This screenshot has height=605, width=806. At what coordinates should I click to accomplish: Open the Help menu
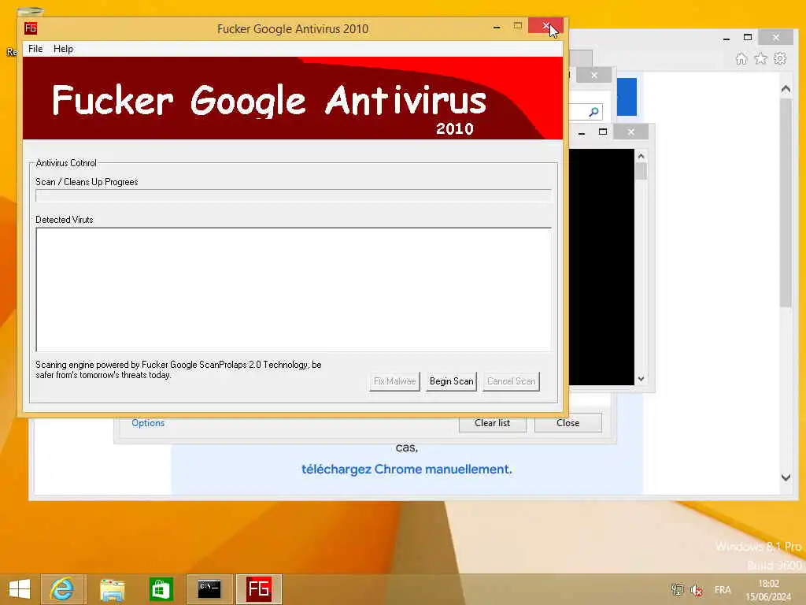[63, 49]
